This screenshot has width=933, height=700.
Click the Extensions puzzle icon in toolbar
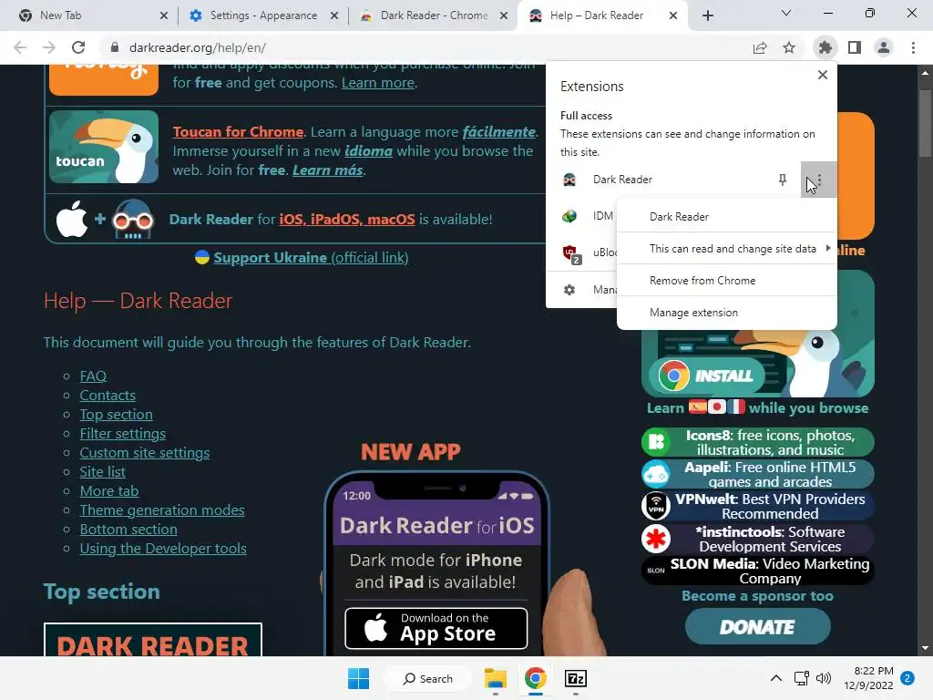[825, 47]
